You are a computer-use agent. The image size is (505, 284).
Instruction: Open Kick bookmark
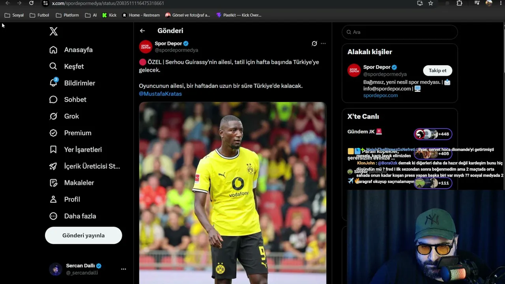(109, 15)
